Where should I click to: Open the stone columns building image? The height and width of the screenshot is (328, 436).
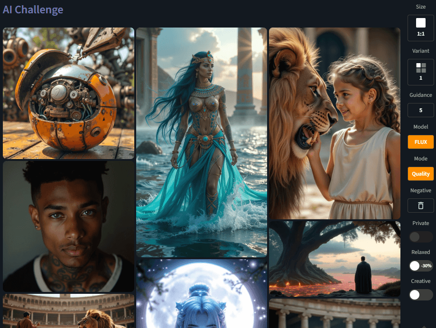[334, 313]
